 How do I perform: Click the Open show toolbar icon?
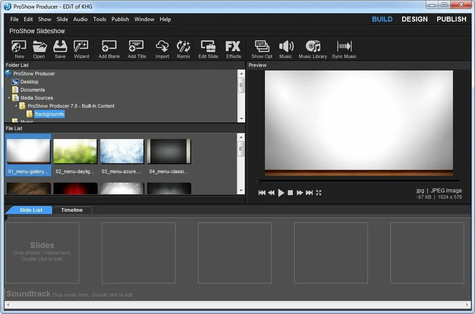click(x=39, y=49)
